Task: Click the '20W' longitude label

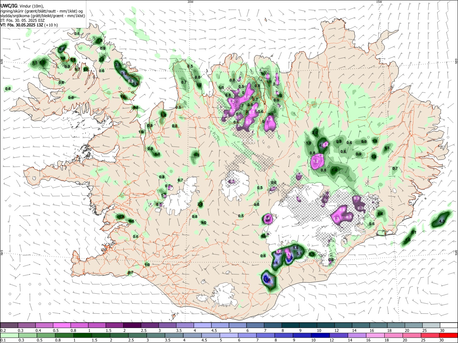Action: (190, 2)
